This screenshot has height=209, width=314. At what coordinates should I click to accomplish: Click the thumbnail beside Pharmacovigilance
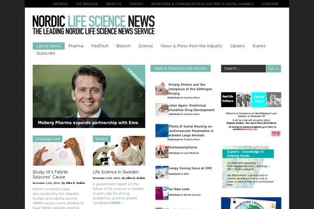[162, 152]
